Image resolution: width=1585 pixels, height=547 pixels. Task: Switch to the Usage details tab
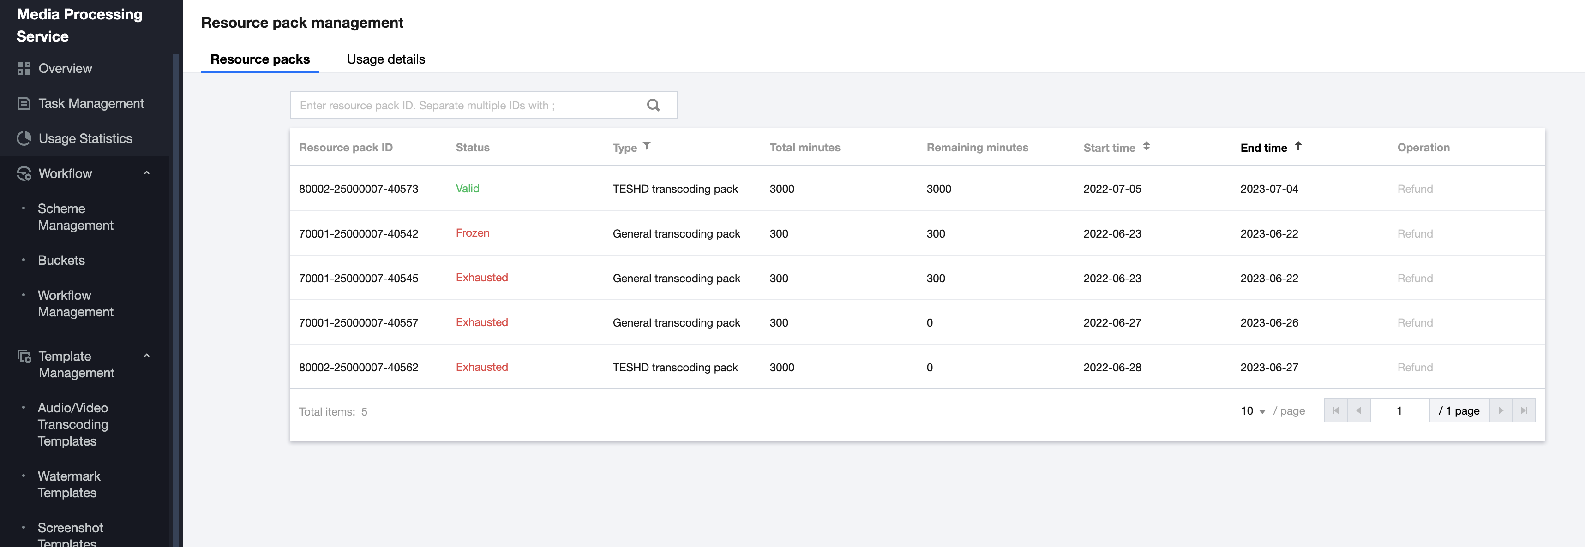tap(386, 59)
